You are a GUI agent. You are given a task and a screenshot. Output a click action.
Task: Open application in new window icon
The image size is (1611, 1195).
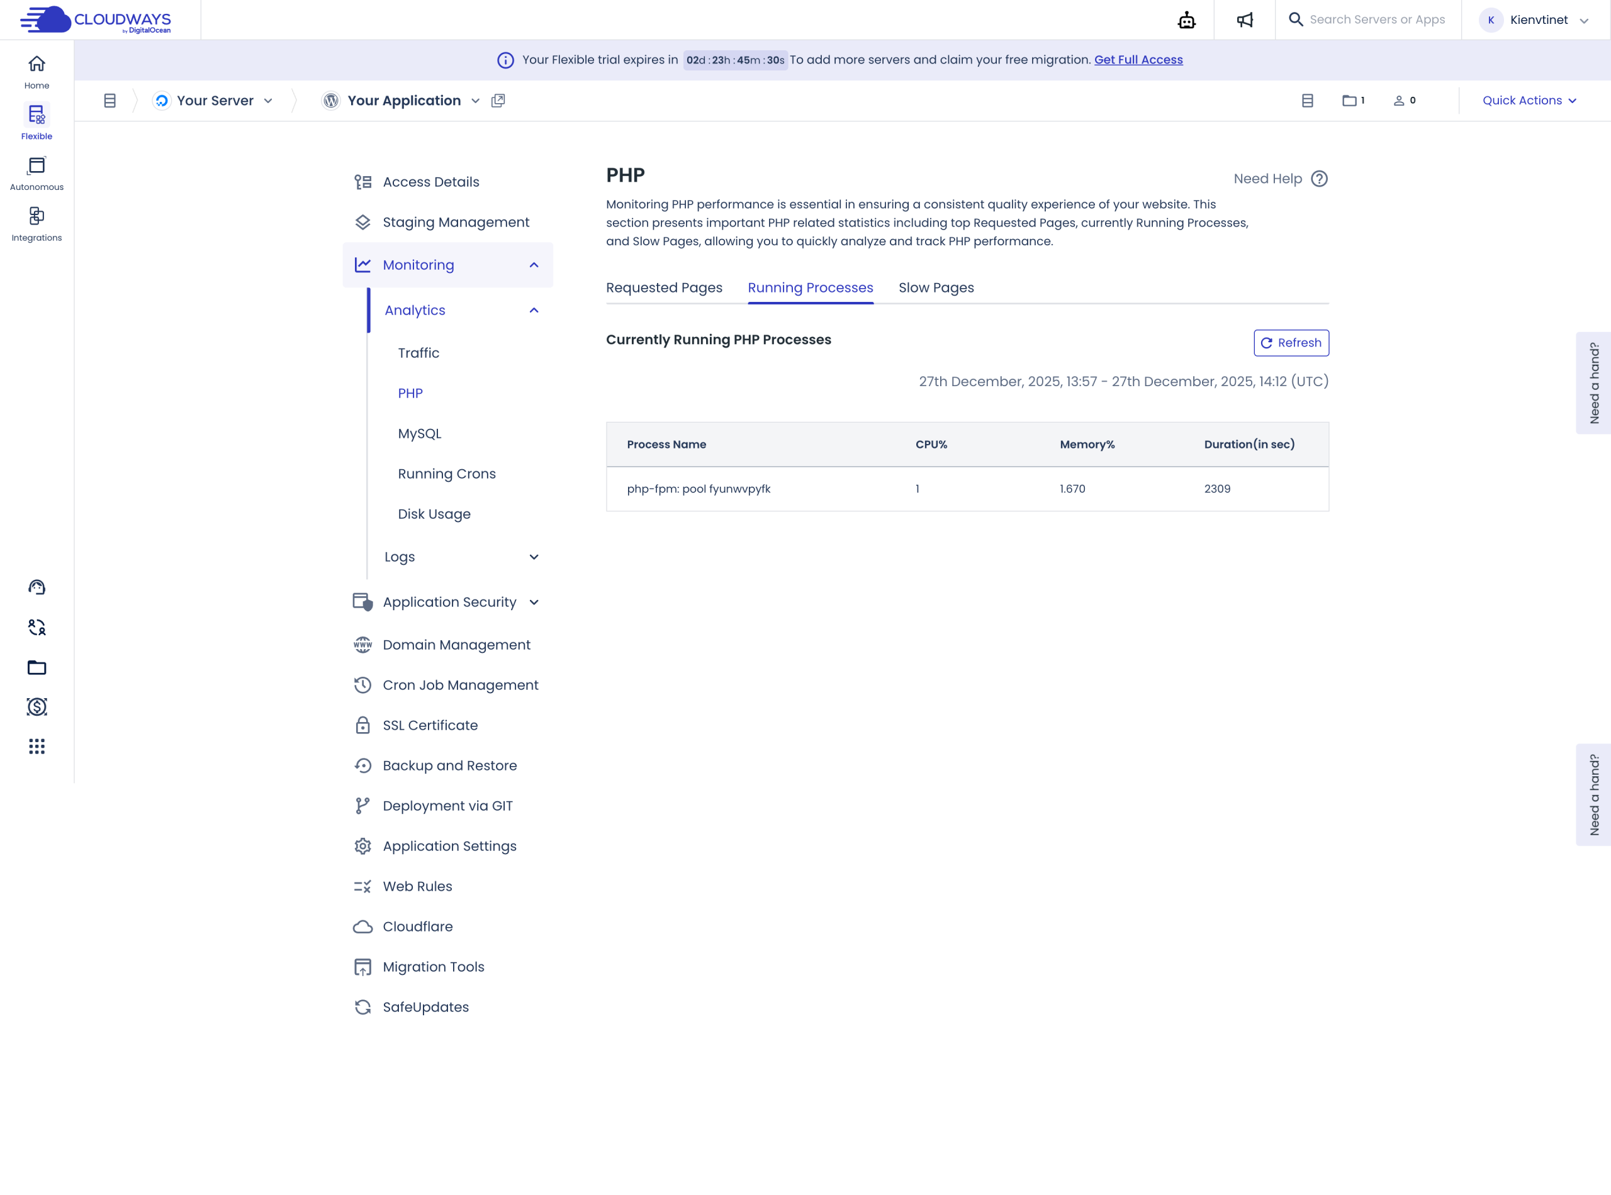coord(498,101)
